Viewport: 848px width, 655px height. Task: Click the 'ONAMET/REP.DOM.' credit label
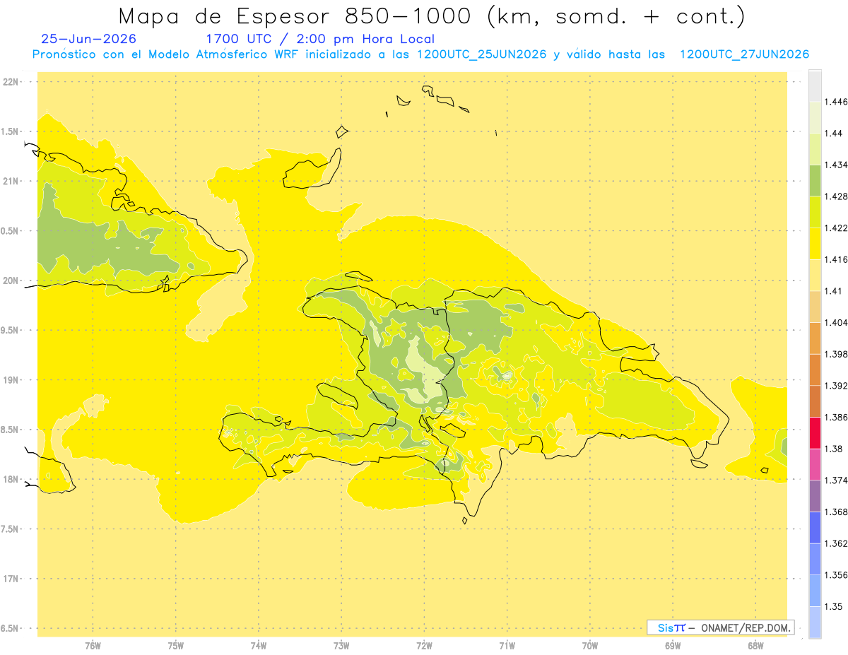pyautogui.click(x=746, y=627)
